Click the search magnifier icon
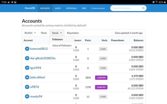This screenshot has height=104, width=167. (x=143, y=8)
